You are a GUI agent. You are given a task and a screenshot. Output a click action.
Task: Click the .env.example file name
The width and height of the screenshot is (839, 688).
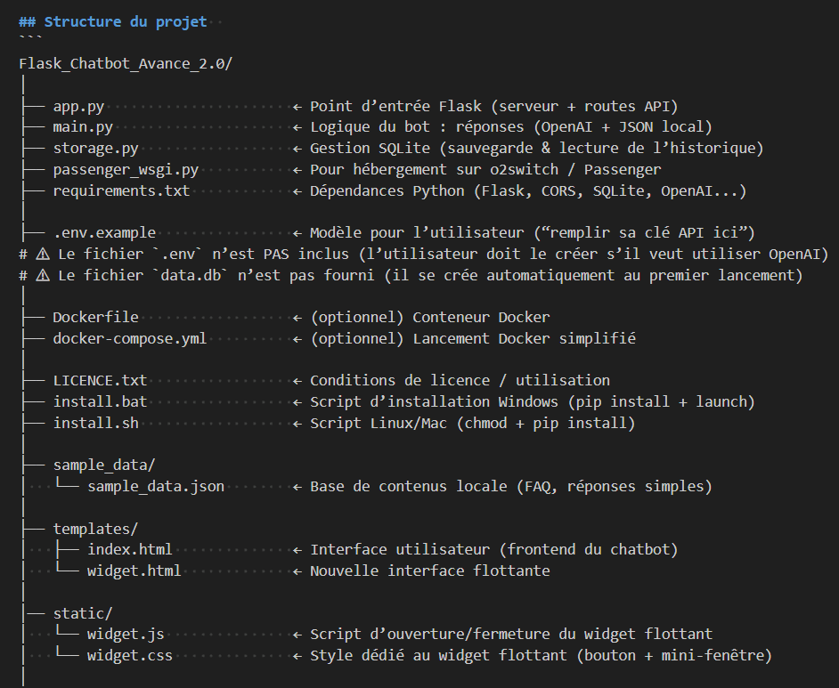pos(104,233)
